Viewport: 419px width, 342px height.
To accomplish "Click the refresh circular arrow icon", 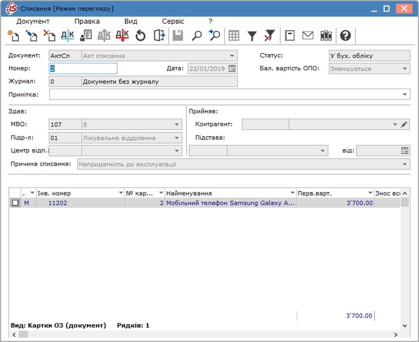I will pos(141,35).
